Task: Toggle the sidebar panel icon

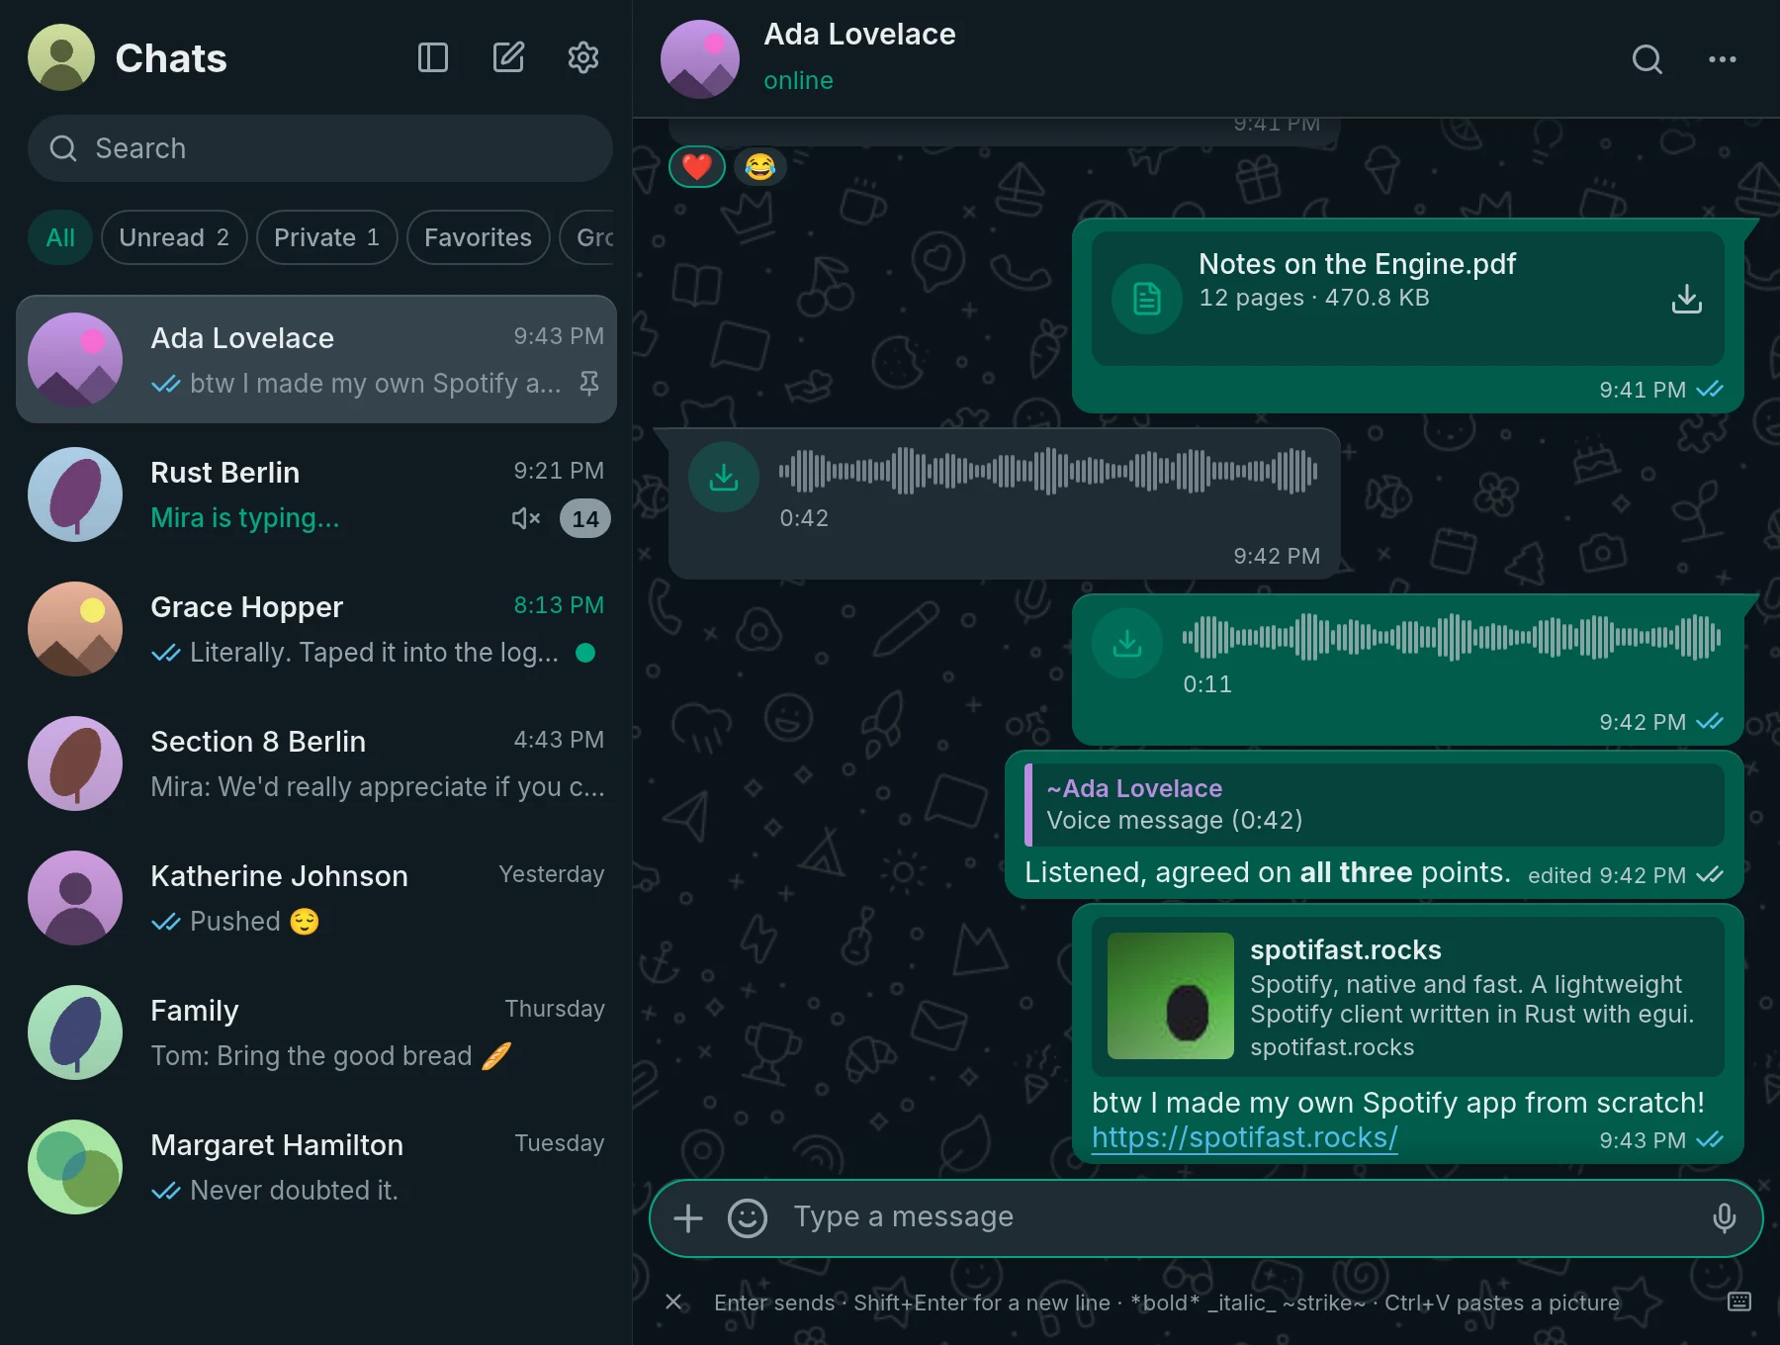Action: (433, 57)
